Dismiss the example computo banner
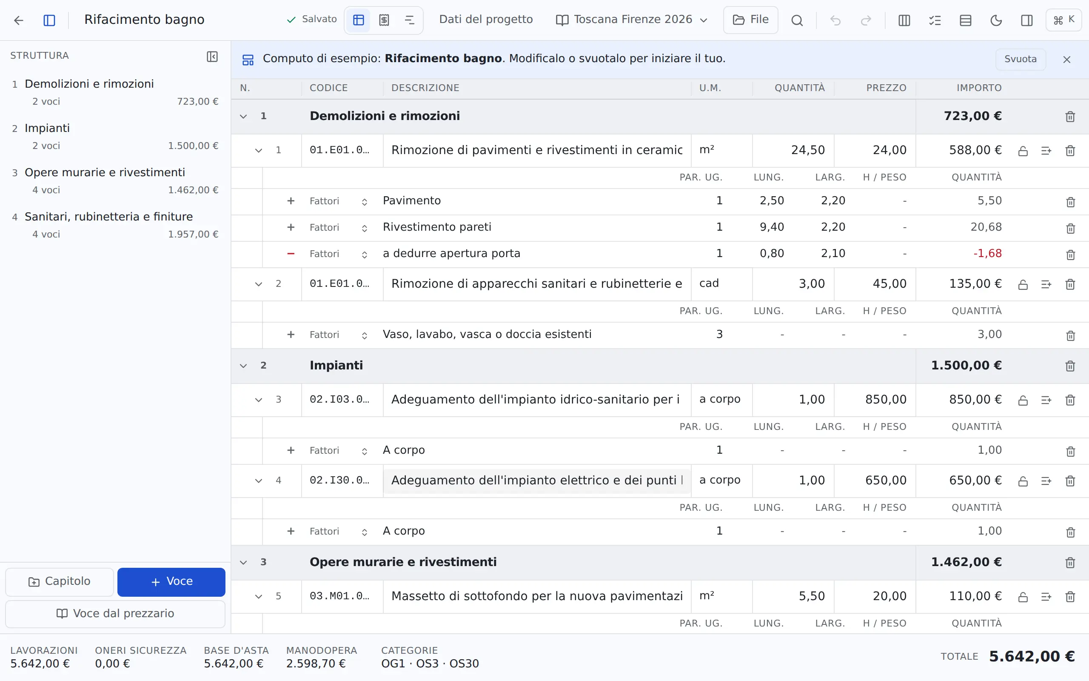The image size is (1089, 681). (x=1066, y=60)
